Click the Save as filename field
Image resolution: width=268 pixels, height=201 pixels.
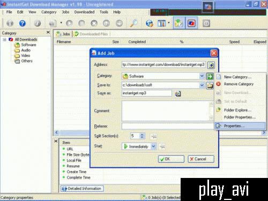146,93
